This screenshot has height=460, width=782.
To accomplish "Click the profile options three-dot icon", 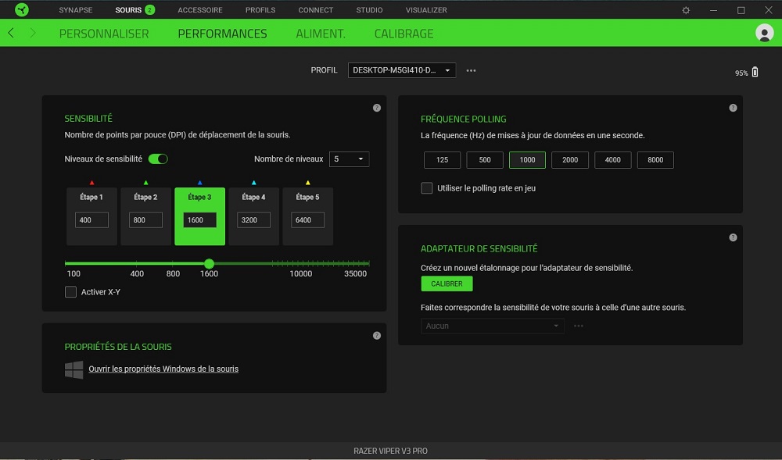I will (471, 70).
